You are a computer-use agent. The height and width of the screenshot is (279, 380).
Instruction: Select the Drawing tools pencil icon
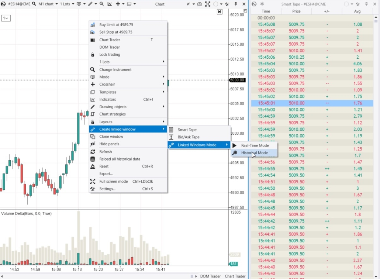(x=90, y=4)
